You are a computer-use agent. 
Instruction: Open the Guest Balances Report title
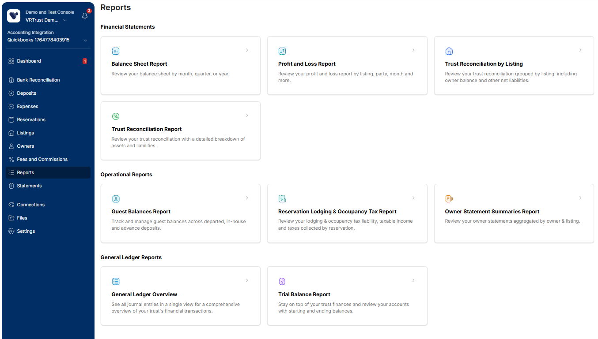pyautogui.click(x=141, y=212)
